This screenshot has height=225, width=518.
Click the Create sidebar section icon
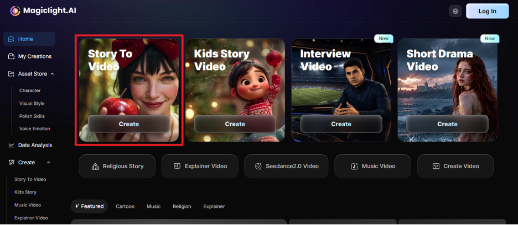pos(11,163)
